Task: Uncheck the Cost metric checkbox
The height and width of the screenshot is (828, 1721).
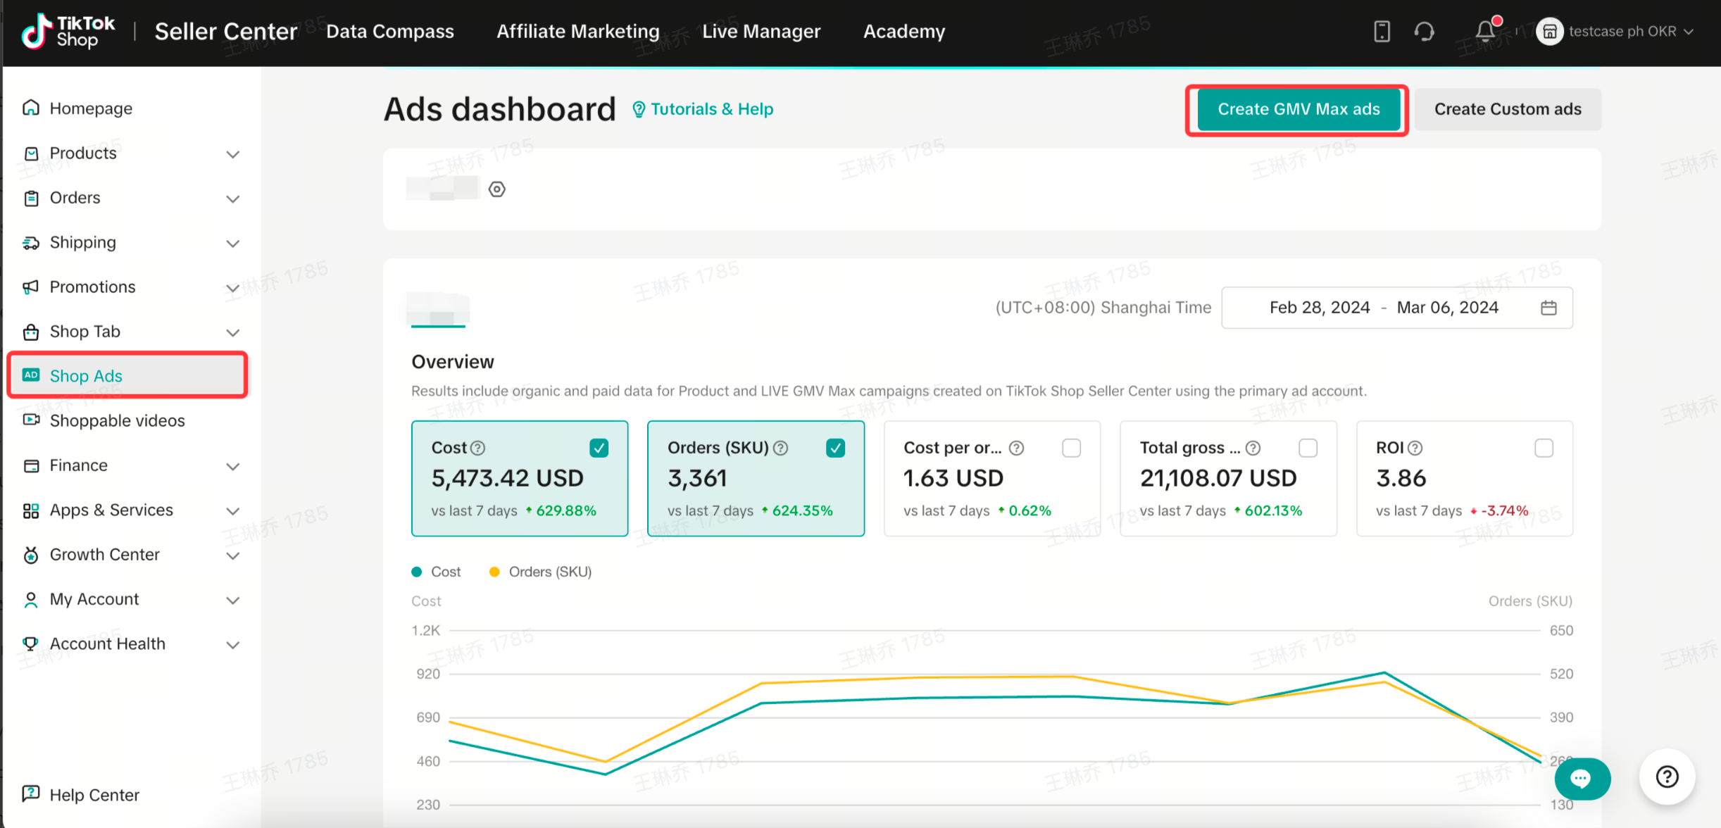Action: coord(599,448)
